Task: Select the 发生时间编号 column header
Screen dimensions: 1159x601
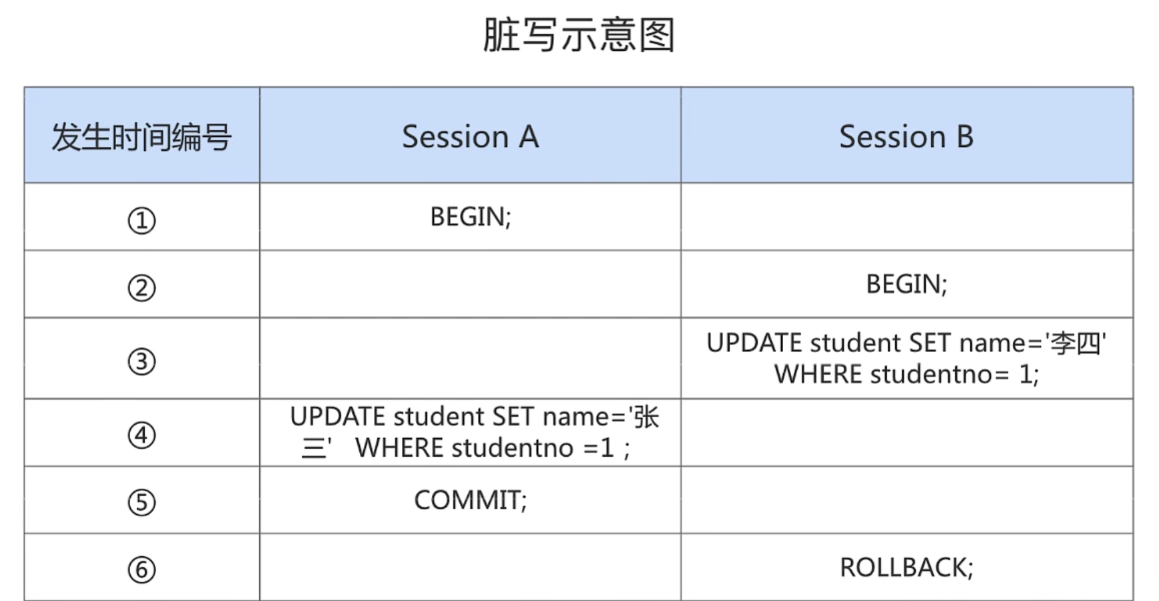Action: pos(142,136)
